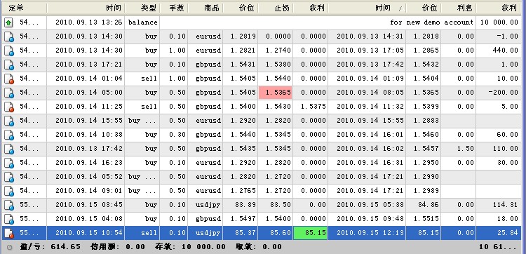This screenshot has width=526, height=254.
Task: Sort by the 商品 symbol column header
Action: [x=205, y=8]
